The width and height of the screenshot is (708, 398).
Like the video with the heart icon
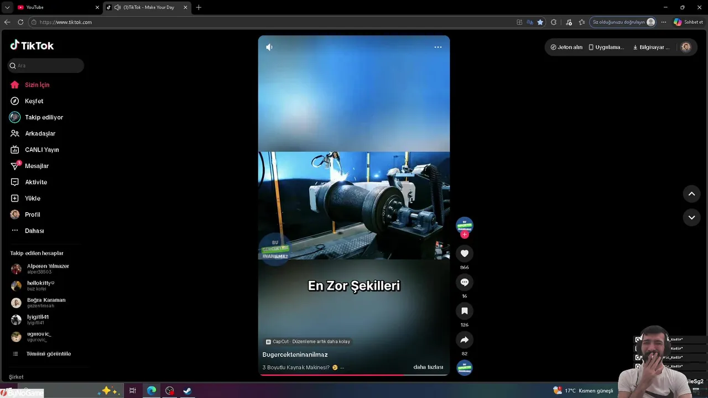pyautogui.click(x=465, y=253)
